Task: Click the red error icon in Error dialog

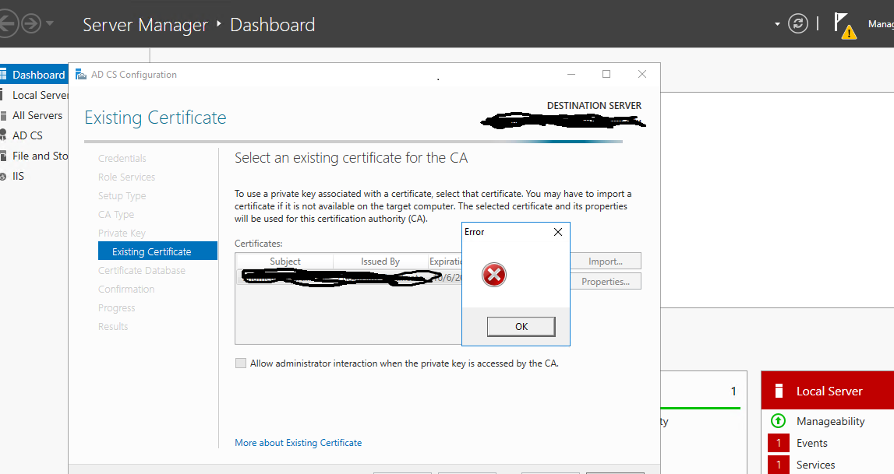Action: (493, 275)
